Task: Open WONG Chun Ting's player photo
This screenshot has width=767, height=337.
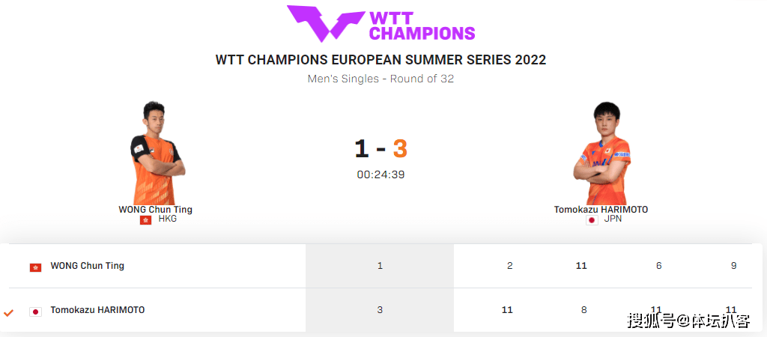Action: (x=156, y=153)
